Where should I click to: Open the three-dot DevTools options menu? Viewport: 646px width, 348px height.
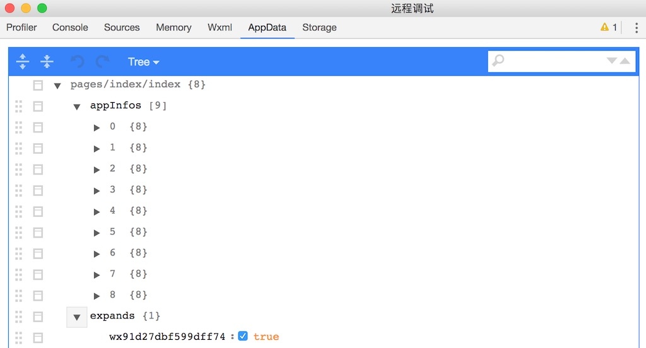[x=637, y=28]
